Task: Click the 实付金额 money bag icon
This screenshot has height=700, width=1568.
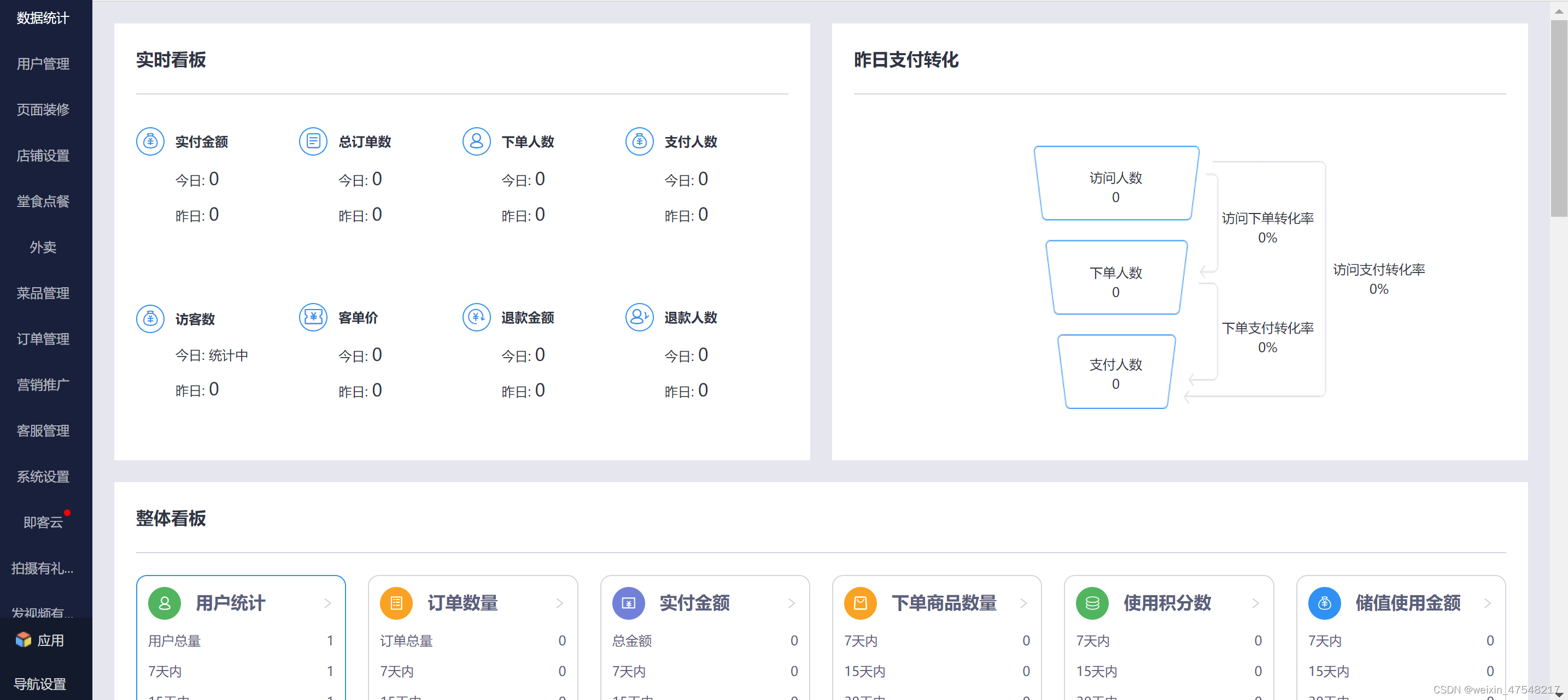Action: point(150,142)
